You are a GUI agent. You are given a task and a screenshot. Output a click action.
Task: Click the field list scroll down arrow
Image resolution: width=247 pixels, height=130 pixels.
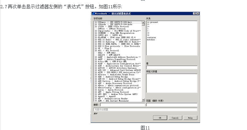[143, 100]
